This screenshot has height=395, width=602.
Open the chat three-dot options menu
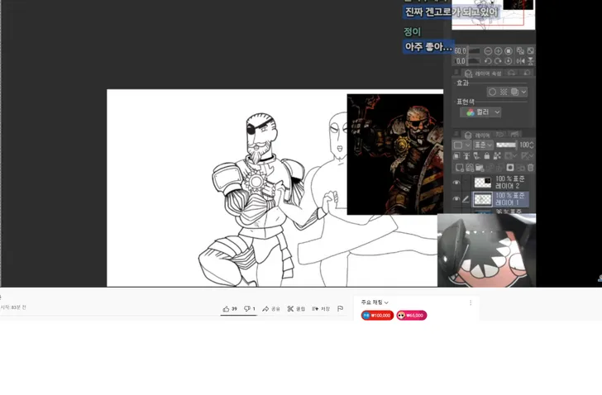coord(471,303)
